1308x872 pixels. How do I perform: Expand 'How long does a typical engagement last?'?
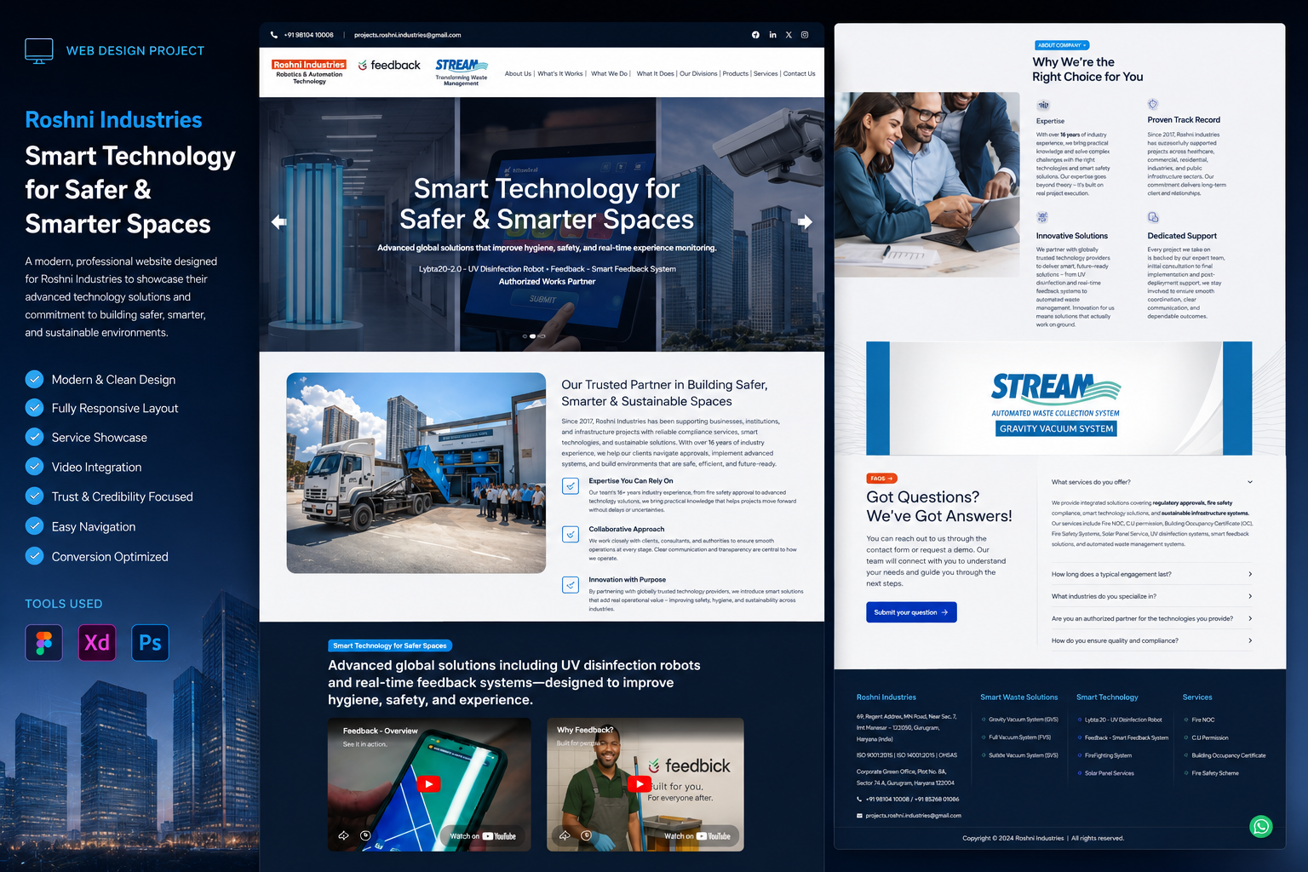pyautogui.click(x=1151, y=574)
